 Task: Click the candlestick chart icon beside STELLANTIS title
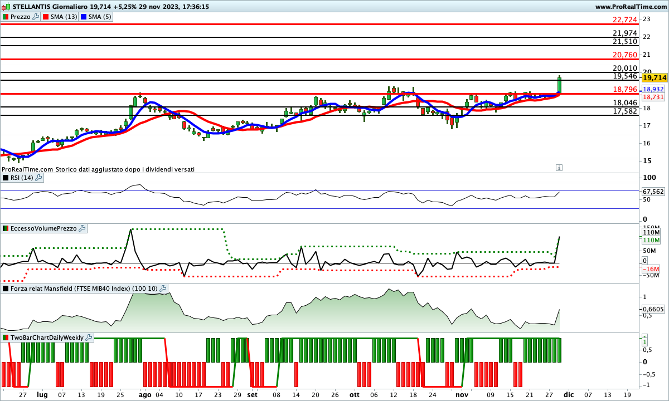pos(6,7)
